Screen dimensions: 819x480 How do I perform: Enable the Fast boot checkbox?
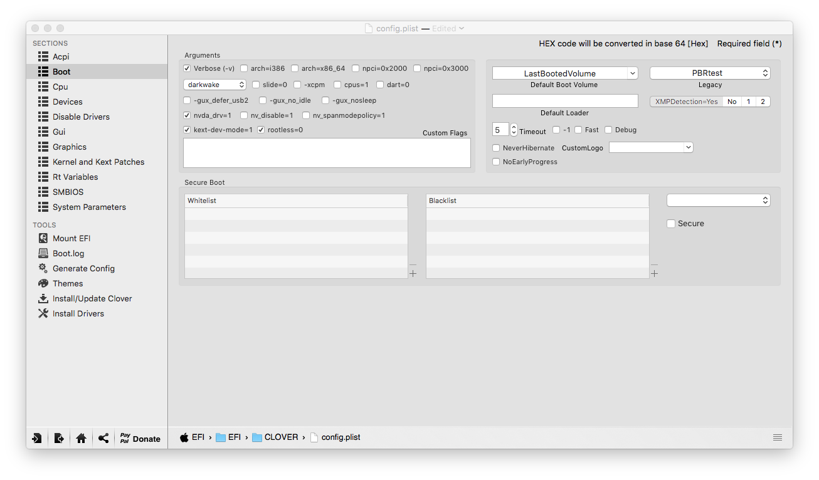pos(578,130)
